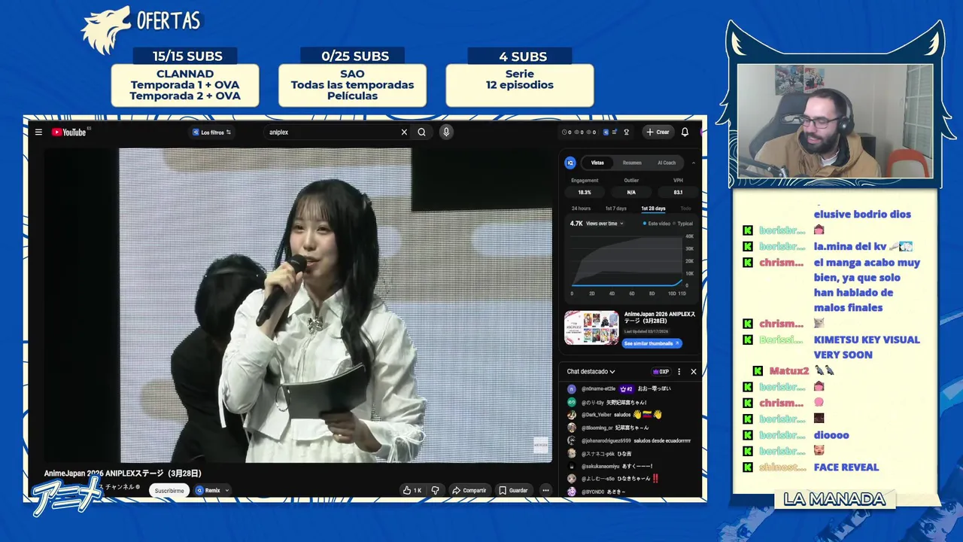Image resolution: width=963 pixels, height=542 pixels.
Task: Select the Todo range
Action: pos(685,209)
